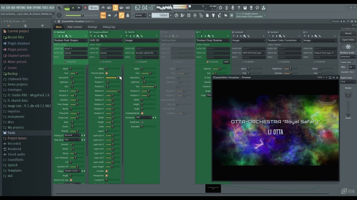Open the Youlean Peak Shapes effect dropdown
This screenshot has width=357, height=200.
click(71, 40)
